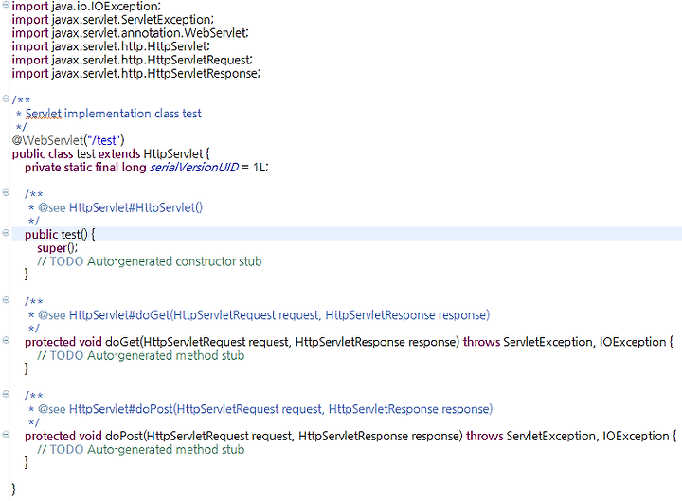Click the import javax.servlet.annotation.WebServlet line
The width and height of the screenshot is (682, 501).
tap(130, 33)
